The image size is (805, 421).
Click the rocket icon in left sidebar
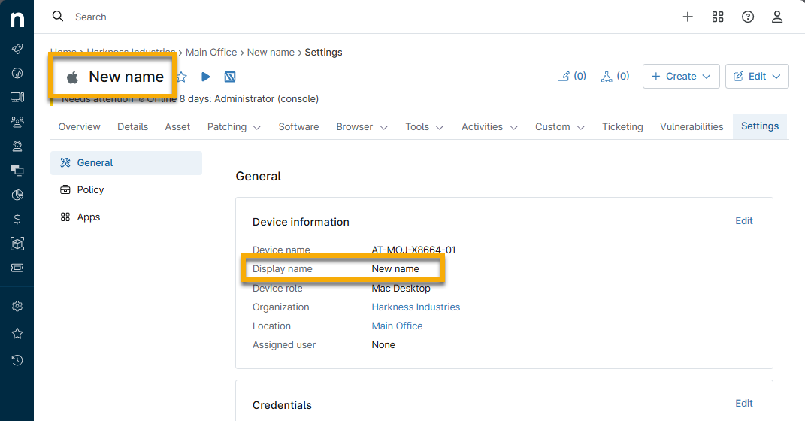tap(17, 49)
